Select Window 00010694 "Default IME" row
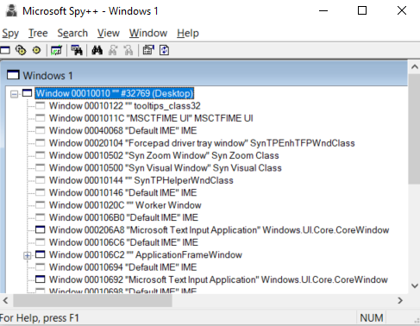Image resolution: width=420 pixels, height=326 pixels. coord(122,267)
